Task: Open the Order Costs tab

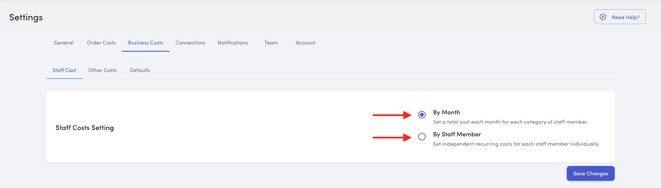Action: point(101,43)
